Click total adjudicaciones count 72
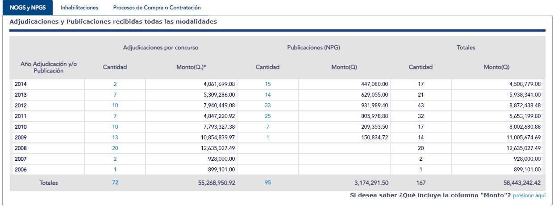The image size is (554, 211). click(115, 183)
